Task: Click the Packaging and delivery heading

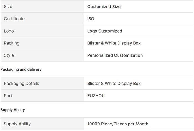Action: click(21, 69)
